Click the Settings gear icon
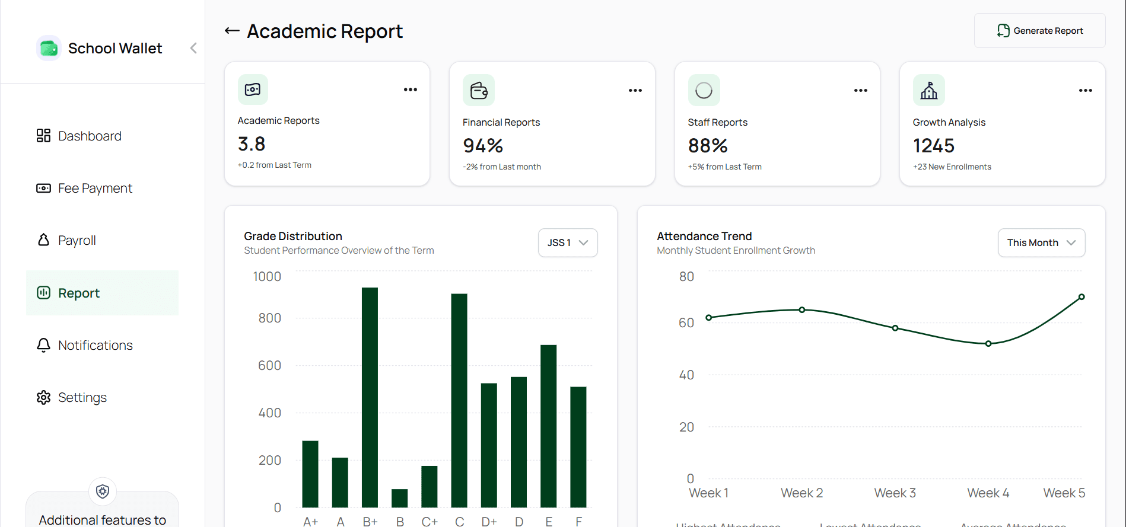Screen dimensions: 1126x527 click(x=43, y=397)
